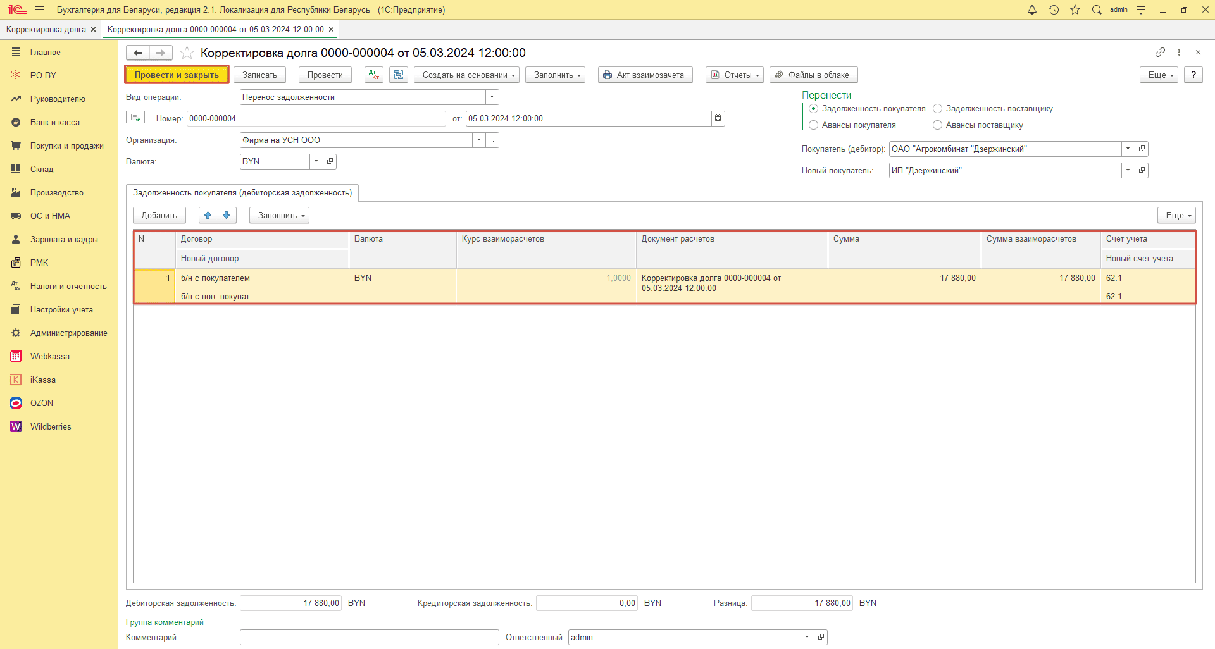Open the date calendar picker icon
The height and width of the screenshot is (649, 1215).
718,118
